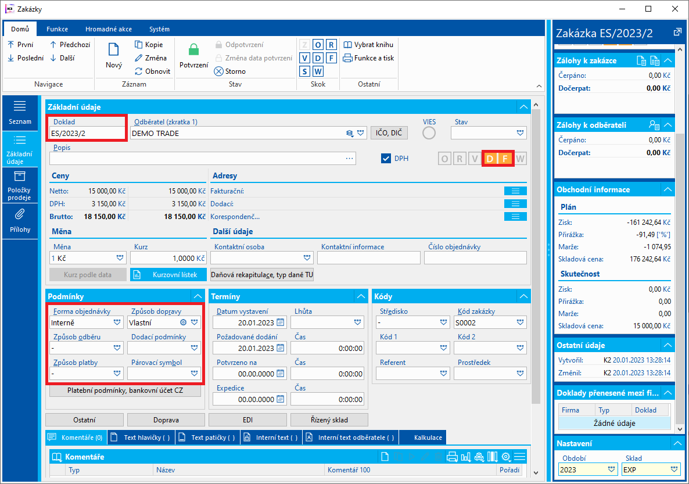Copy the record with Kopie
The height and width of the screenshot is (484, 689).
(x=149, y=44)
